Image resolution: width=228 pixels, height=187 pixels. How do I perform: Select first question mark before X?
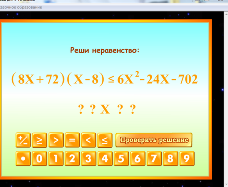81,109
